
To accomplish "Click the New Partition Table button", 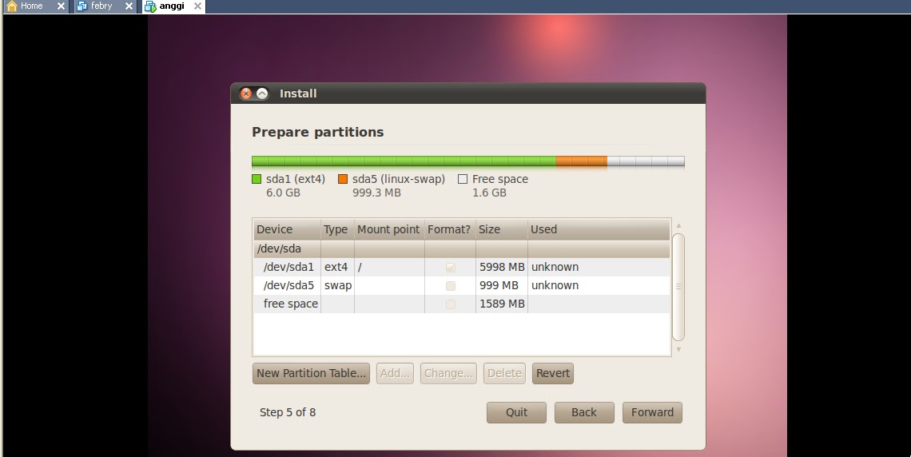I will [312, 373].
